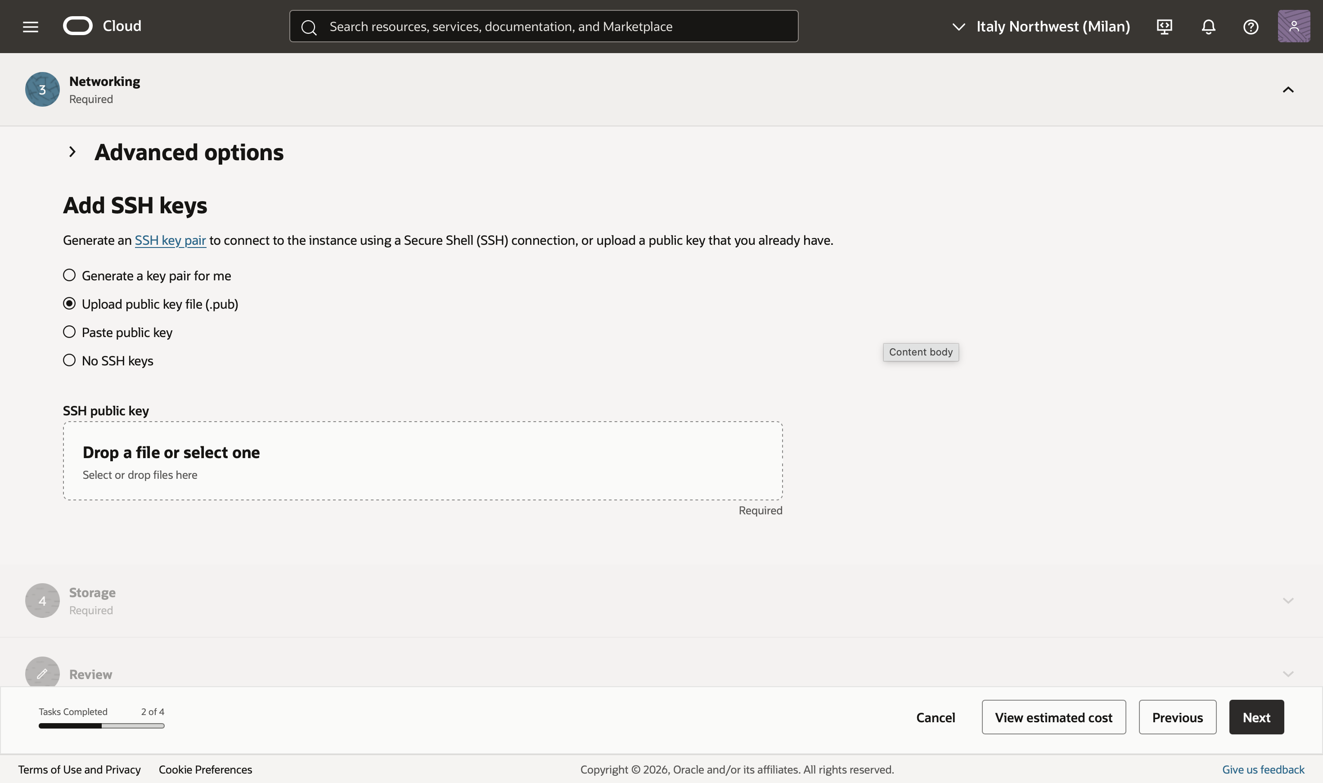The image size is (1323, 783).
Task: Open the SSH key pair link
Action: tap(170, 240)
